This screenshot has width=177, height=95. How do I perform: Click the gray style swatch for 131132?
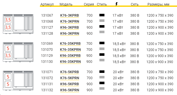(102, 88)
